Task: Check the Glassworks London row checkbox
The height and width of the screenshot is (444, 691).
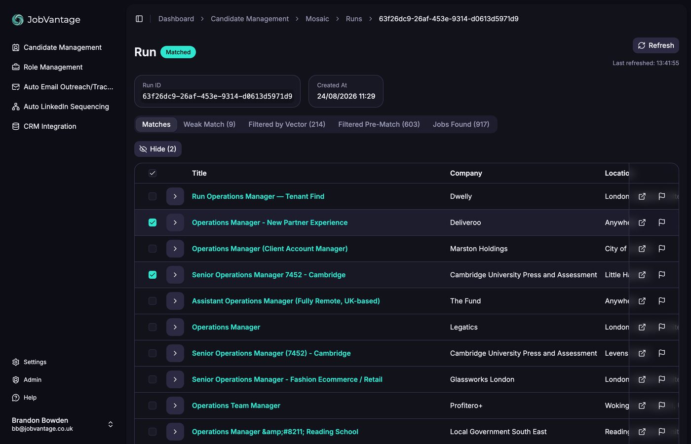Action: (153, 379)
